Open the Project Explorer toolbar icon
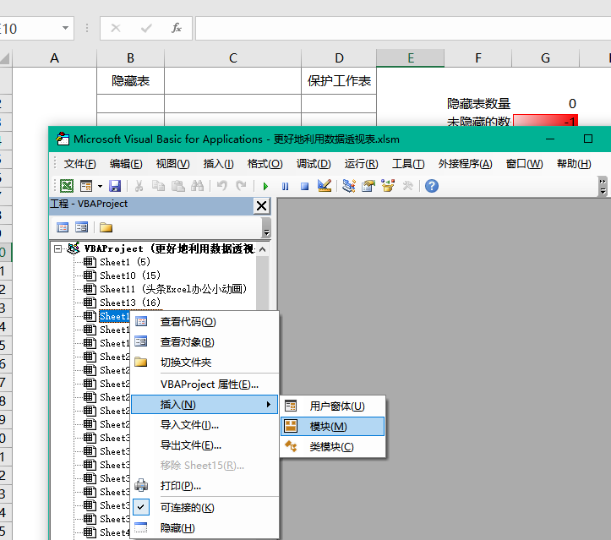Image resolution: width=611 pixels, height=540 pixels. point(349,186)
